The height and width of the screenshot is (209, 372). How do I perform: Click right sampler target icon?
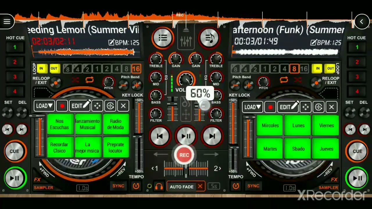pyautogui.click(x=319, y=107)
